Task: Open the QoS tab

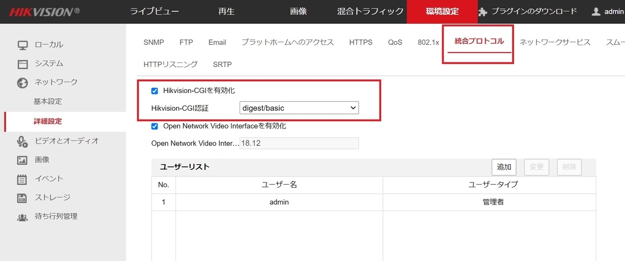Action: (x=395, y=42)
